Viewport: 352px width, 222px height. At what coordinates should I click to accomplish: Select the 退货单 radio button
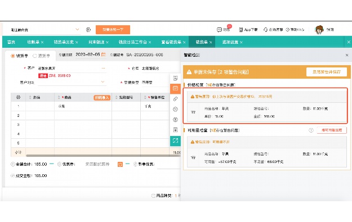35,56
